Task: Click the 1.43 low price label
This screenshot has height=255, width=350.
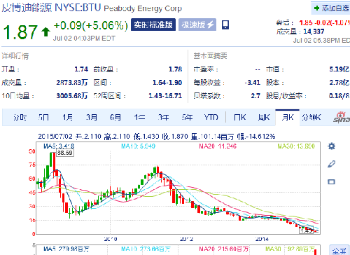Action: click(x=307, y=230)
